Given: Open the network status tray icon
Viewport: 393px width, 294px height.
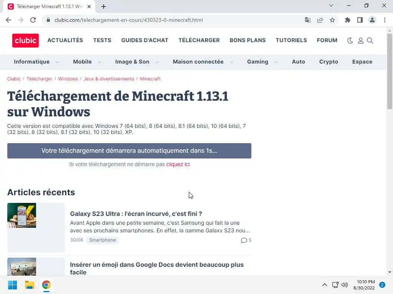Looking at the screenshot, I should [x=335, y=285].
